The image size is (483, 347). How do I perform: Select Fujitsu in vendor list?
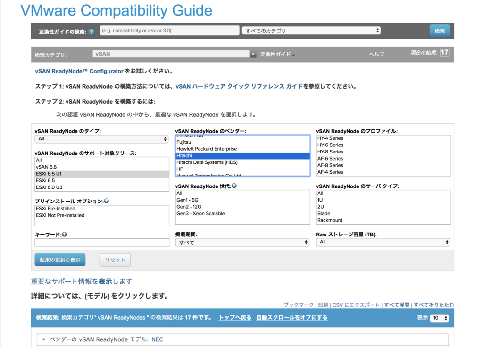pyautogui.click(x=242, y=142)
